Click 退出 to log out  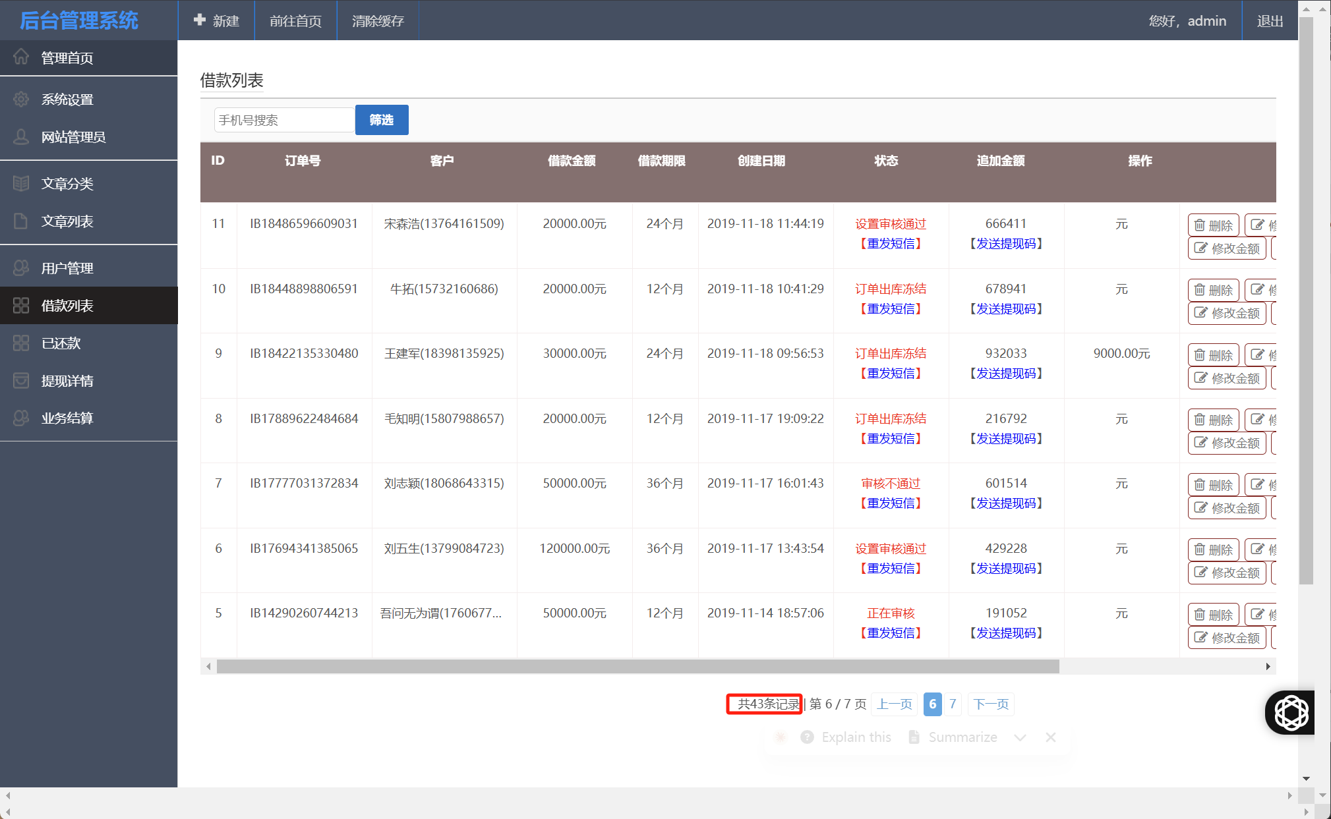pyautogui.click(x=1270, y=20)
